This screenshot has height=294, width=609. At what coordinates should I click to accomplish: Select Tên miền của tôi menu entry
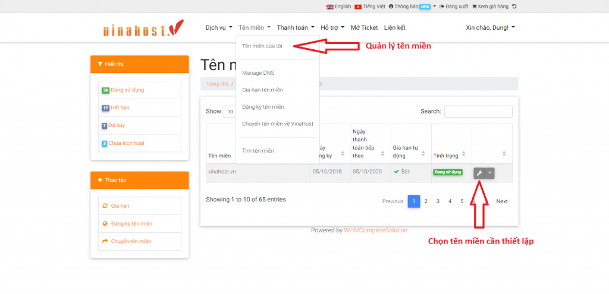coord(262,46)
